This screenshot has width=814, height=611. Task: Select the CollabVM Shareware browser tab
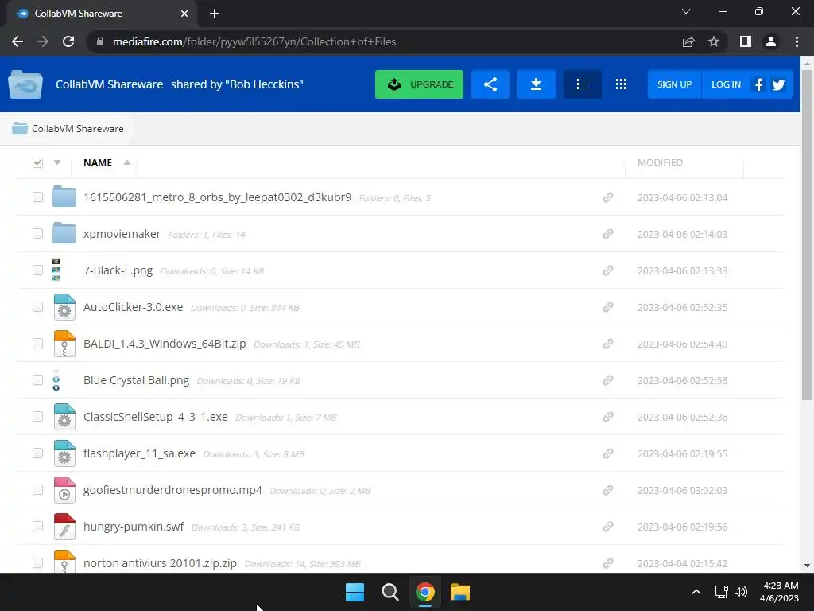(x=101, y=14)
